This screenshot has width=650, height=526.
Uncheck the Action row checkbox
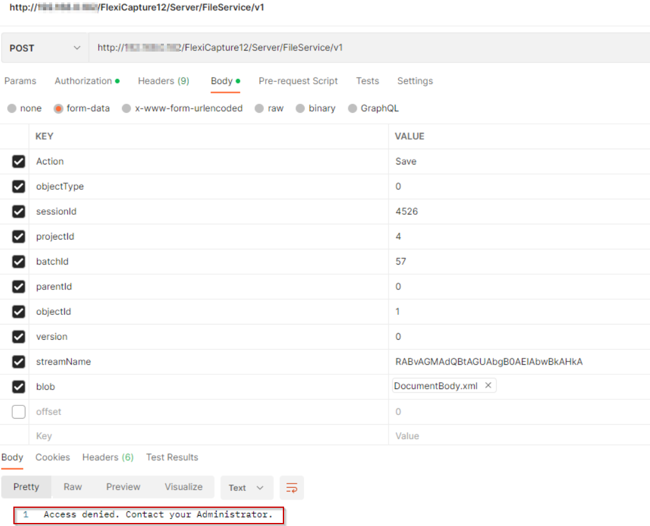tap(19, 161)
